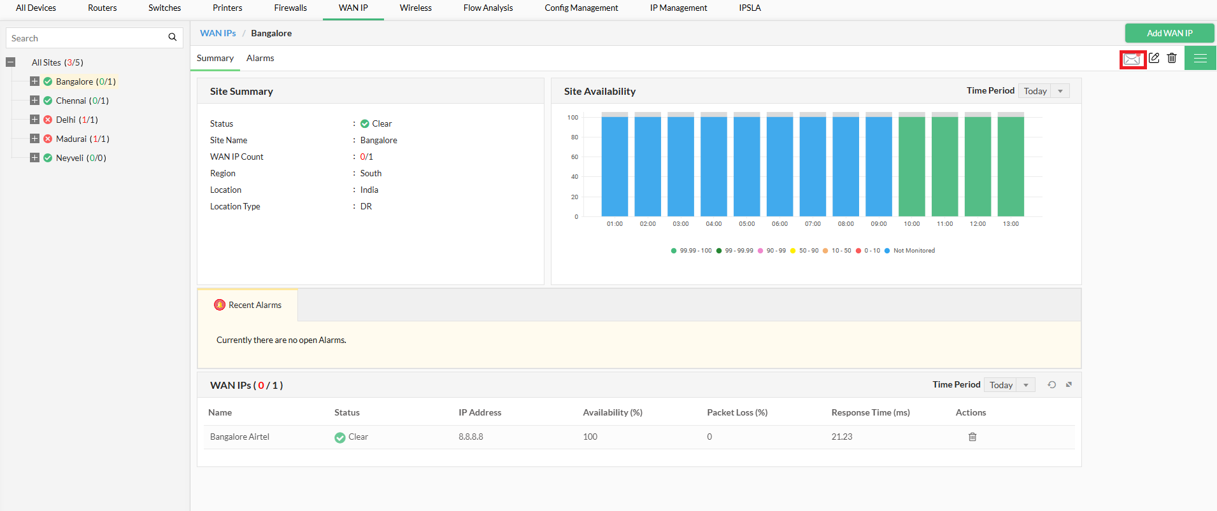The image size is (1217, 511).
Task: Go to the WAN IPs breadcrumb link
Action: coord(218,33)
